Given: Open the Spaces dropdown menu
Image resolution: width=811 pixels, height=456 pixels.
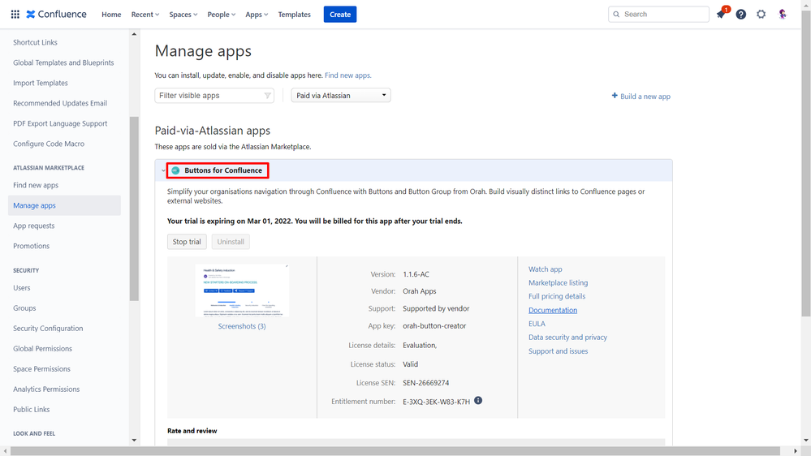Looking at the screenshot, I should [x=183, y=14].
